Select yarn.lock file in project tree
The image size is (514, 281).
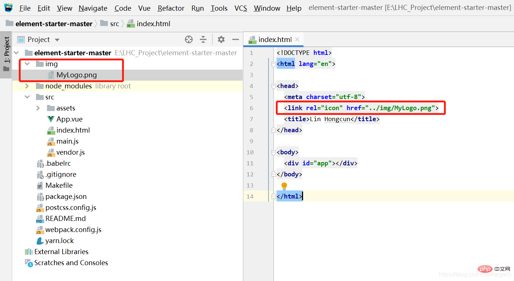[x=59, y=240]
